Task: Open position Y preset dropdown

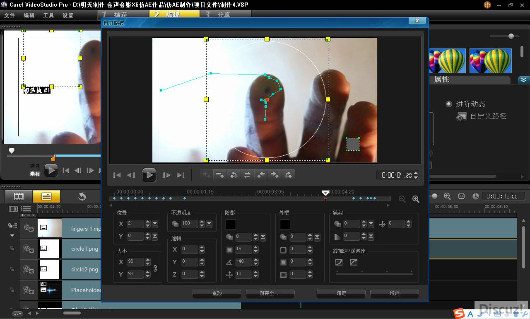Action: tap(155, 236)
